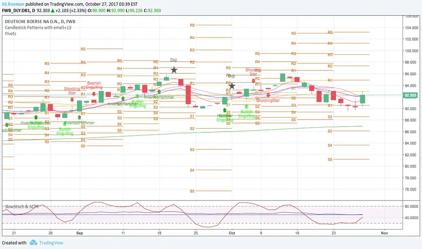Click the DEUTSCHE BOERSE NA O.N., D, FWB title
Screen dimensions: 422x249
click(x=40, y=22)
